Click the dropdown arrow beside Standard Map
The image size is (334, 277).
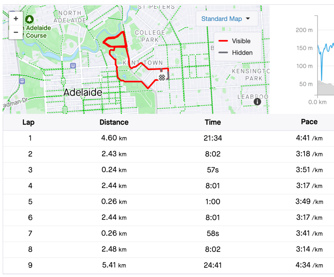(248, 19)
